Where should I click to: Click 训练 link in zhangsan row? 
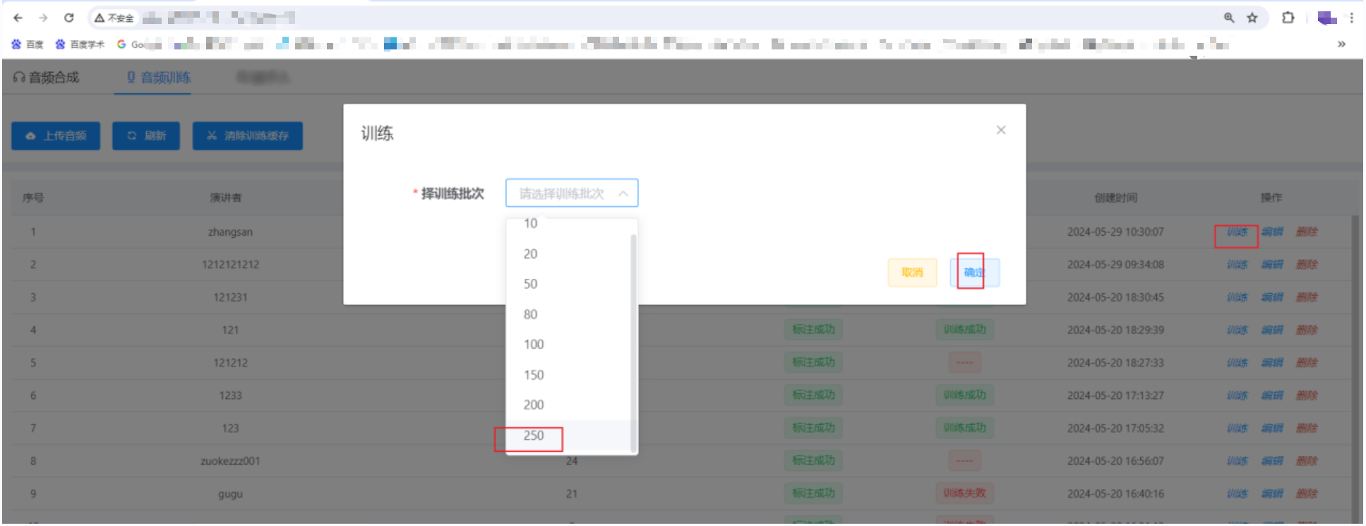tap(1237, 232)
